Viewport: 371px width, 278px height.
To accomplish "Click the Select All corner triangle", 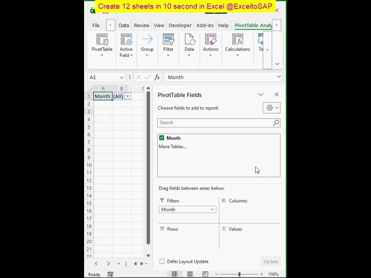I will tap(90, 89).
